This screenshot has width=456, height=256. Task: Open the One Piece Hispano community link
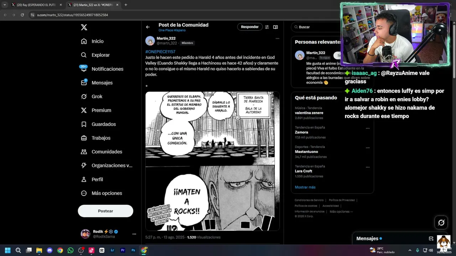point(172,30)
